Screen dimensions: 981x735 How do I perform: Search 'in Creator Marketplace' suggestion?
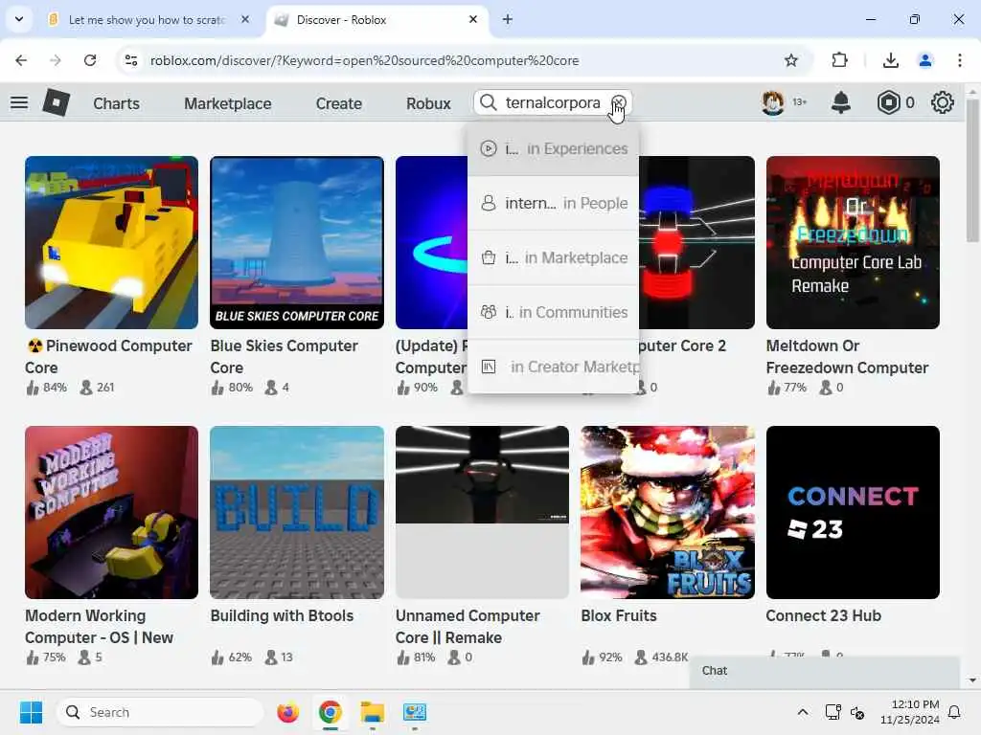553,367
